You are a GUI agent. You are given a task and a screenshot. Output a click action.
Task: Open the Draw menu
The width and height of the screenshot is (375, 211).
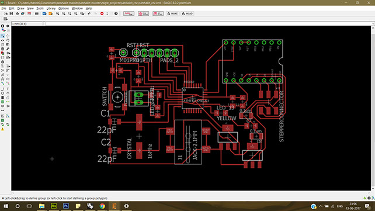20,8
